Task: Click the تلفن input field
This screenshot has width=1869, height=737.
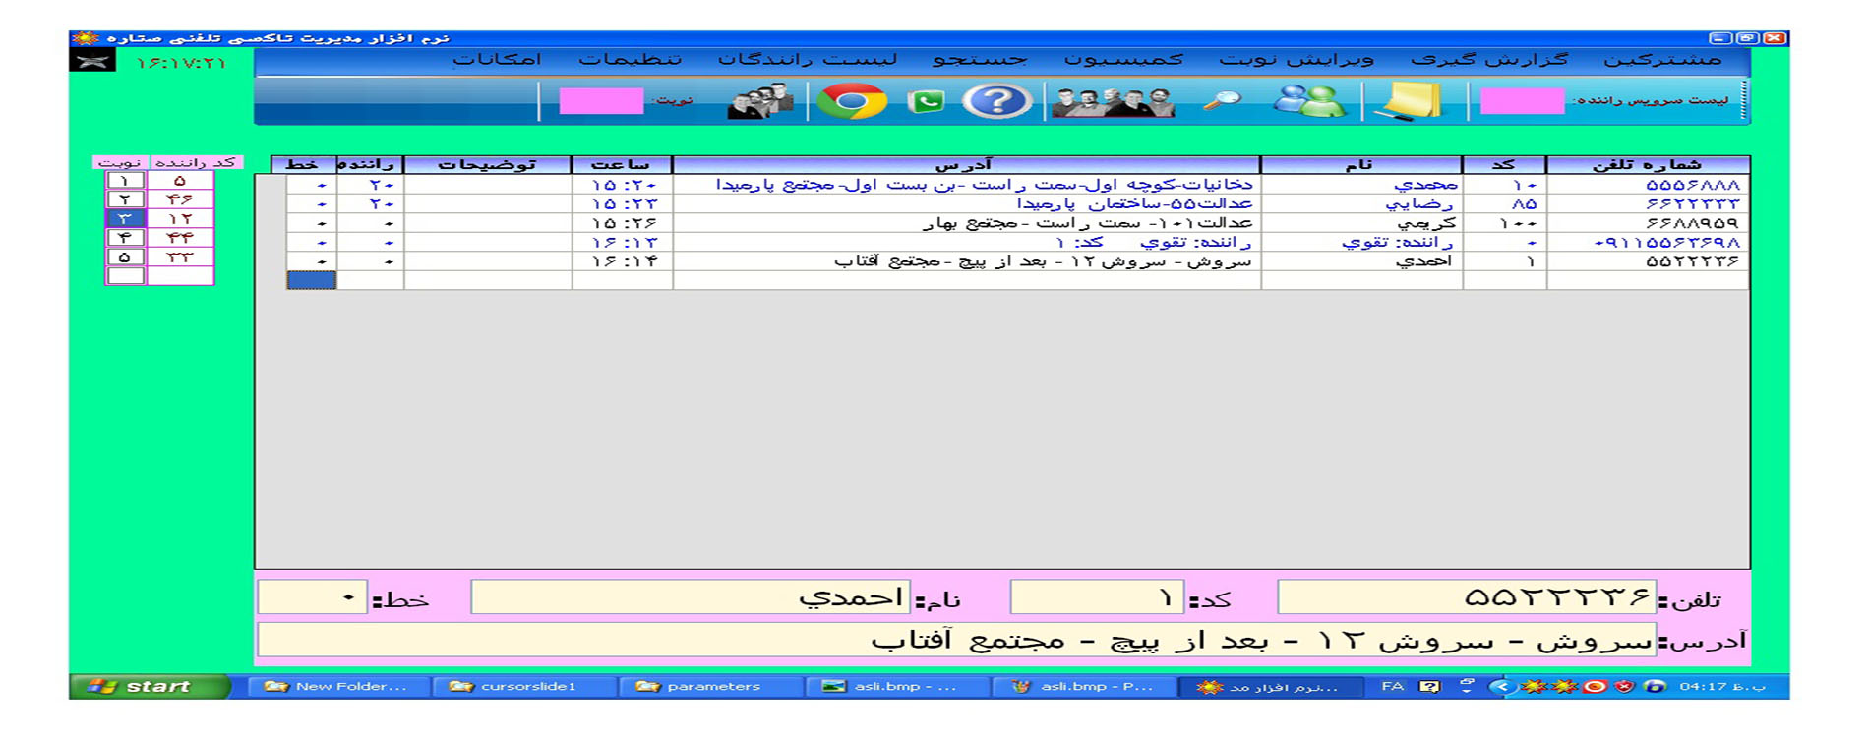Action: (x=1466, y=597)
